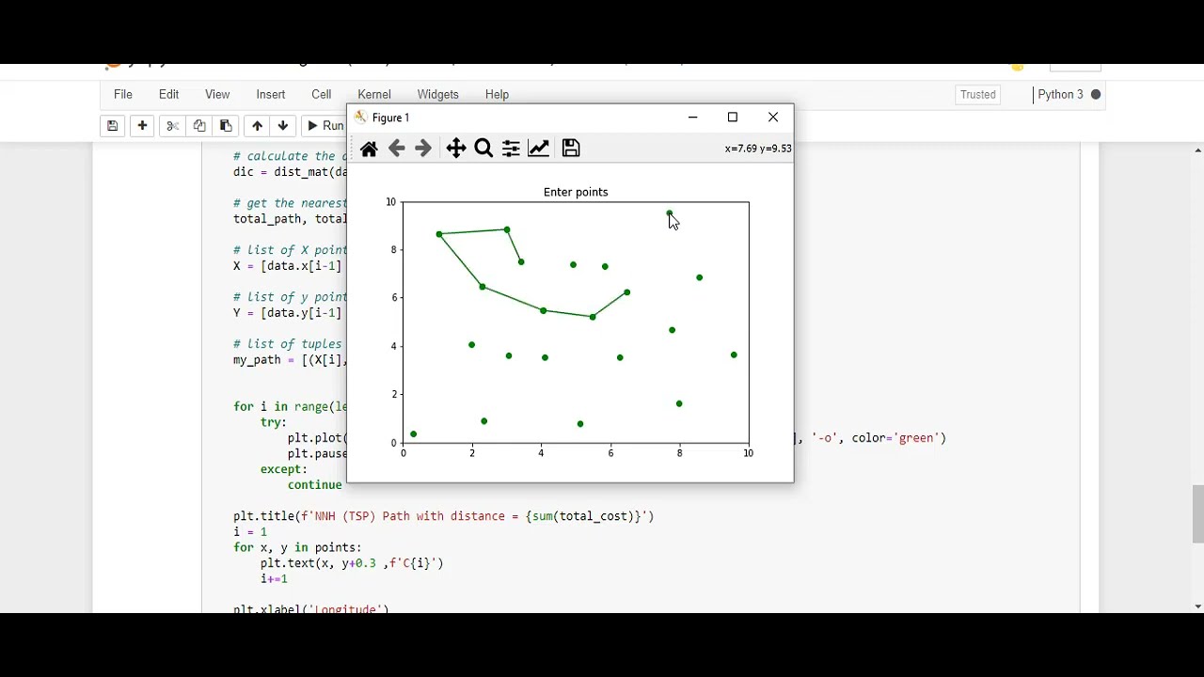Click the 'i+=1' code line

click(x=274, y=578)
